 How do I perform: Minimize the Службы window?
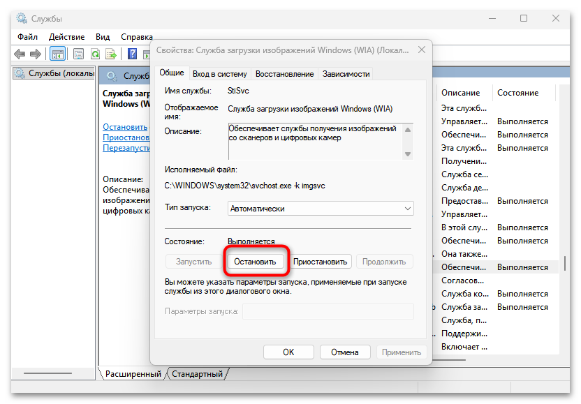(492, 18)
